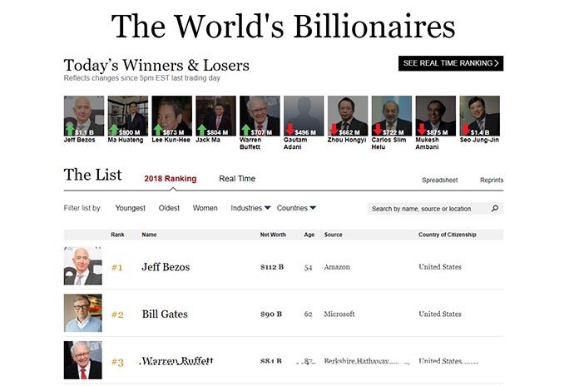Click Jeff Bezos list row photo
Image resolution: width=579 pixels, height=386 pixels.
(83, 267)
